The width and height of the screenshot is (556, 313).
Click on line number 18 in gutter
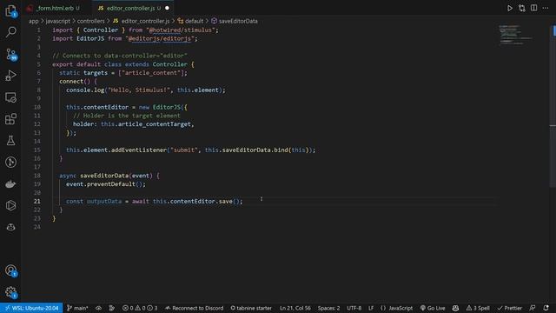[x=37, y=176]
